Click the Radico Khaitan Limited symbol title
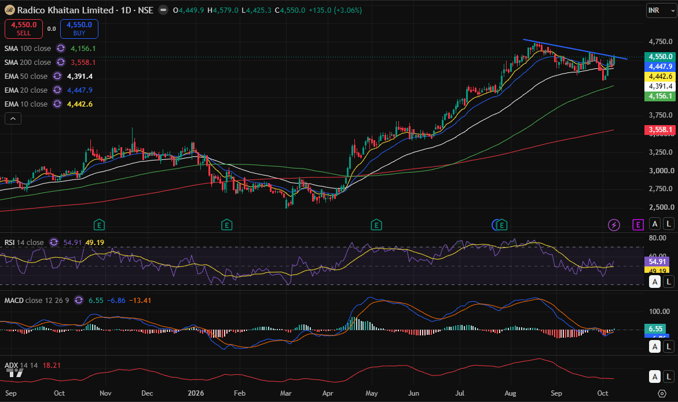678x402 pixels. pos(65,10)
